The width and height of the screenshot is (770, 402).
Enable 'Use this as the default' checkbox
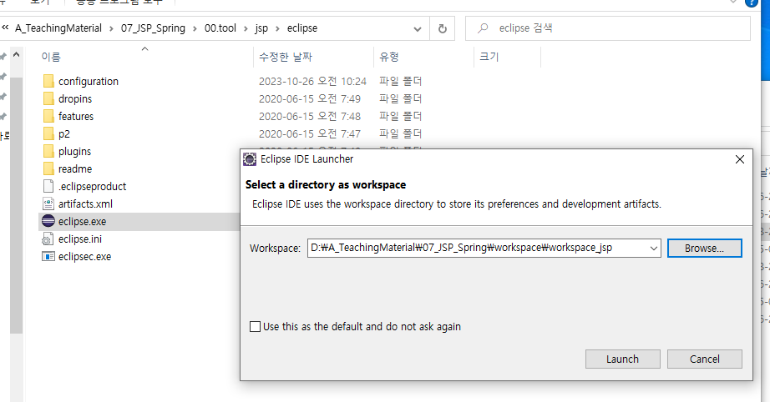[x=256, y=326]
